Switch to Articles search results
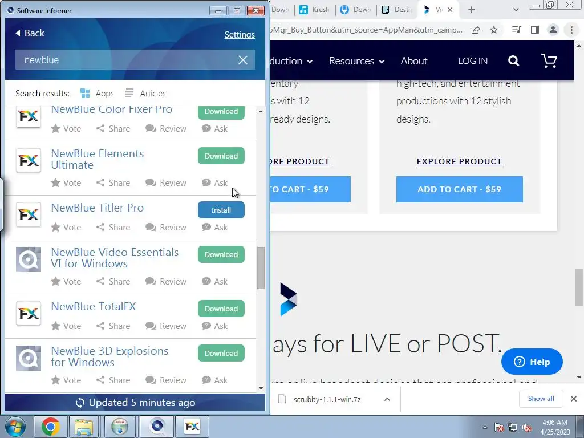 [145, 93]
